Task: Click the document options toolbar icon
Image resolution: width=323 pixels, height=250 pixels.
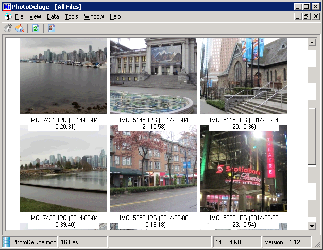Action: (x=52, y=28)
